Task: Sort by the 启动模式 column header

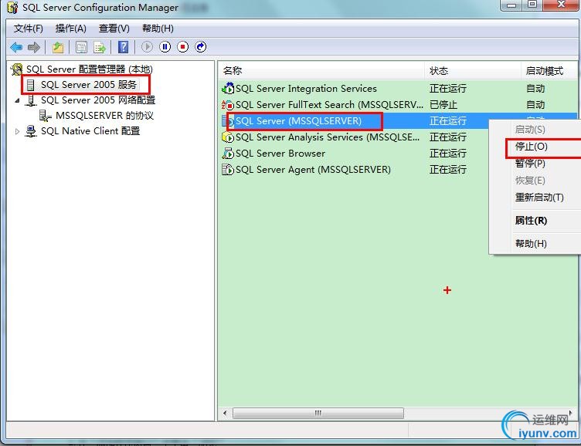Action: click(x=549, y=71)
